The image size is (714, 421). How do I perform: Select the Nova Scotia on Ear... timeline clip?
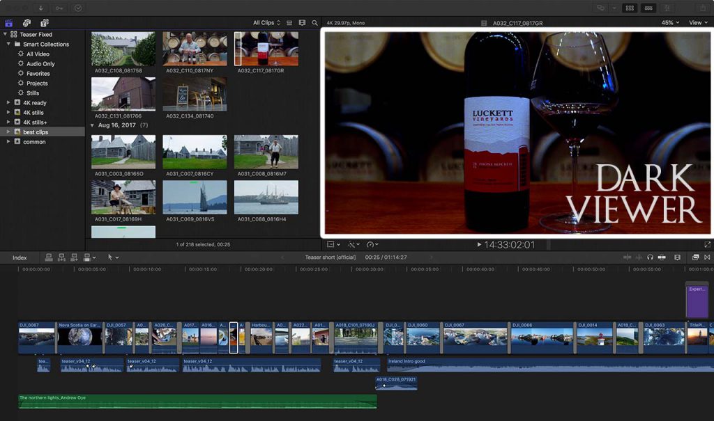click(x=79, y=337)
